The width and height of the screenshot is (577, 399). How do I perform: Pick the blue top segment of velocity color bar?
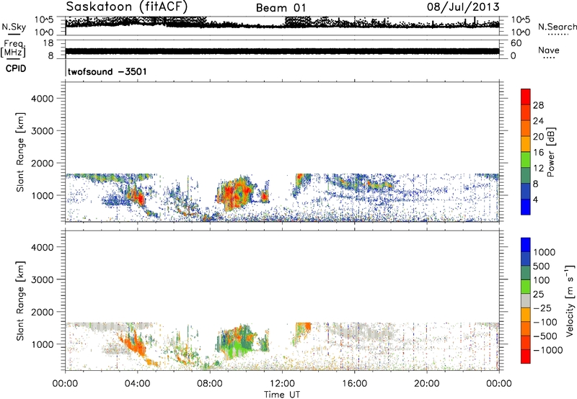tap(526, 245)
